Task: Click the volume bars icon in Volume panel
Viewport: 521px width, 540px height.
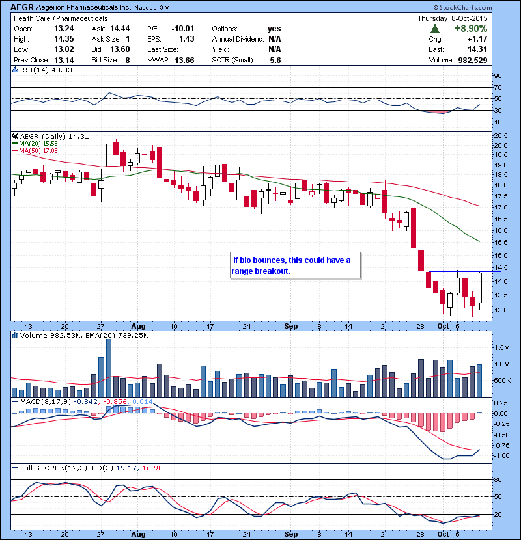Action: 15,335
